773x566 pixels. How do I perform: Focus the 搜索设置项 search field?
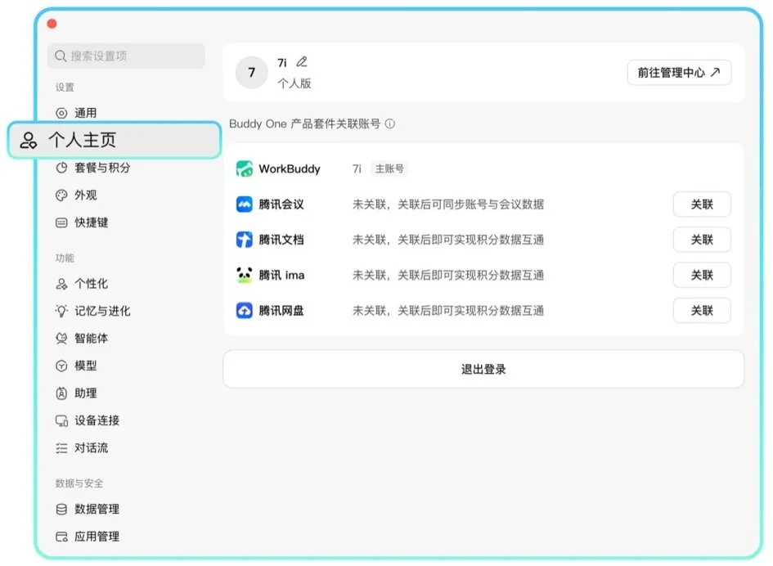pos(126,56)
